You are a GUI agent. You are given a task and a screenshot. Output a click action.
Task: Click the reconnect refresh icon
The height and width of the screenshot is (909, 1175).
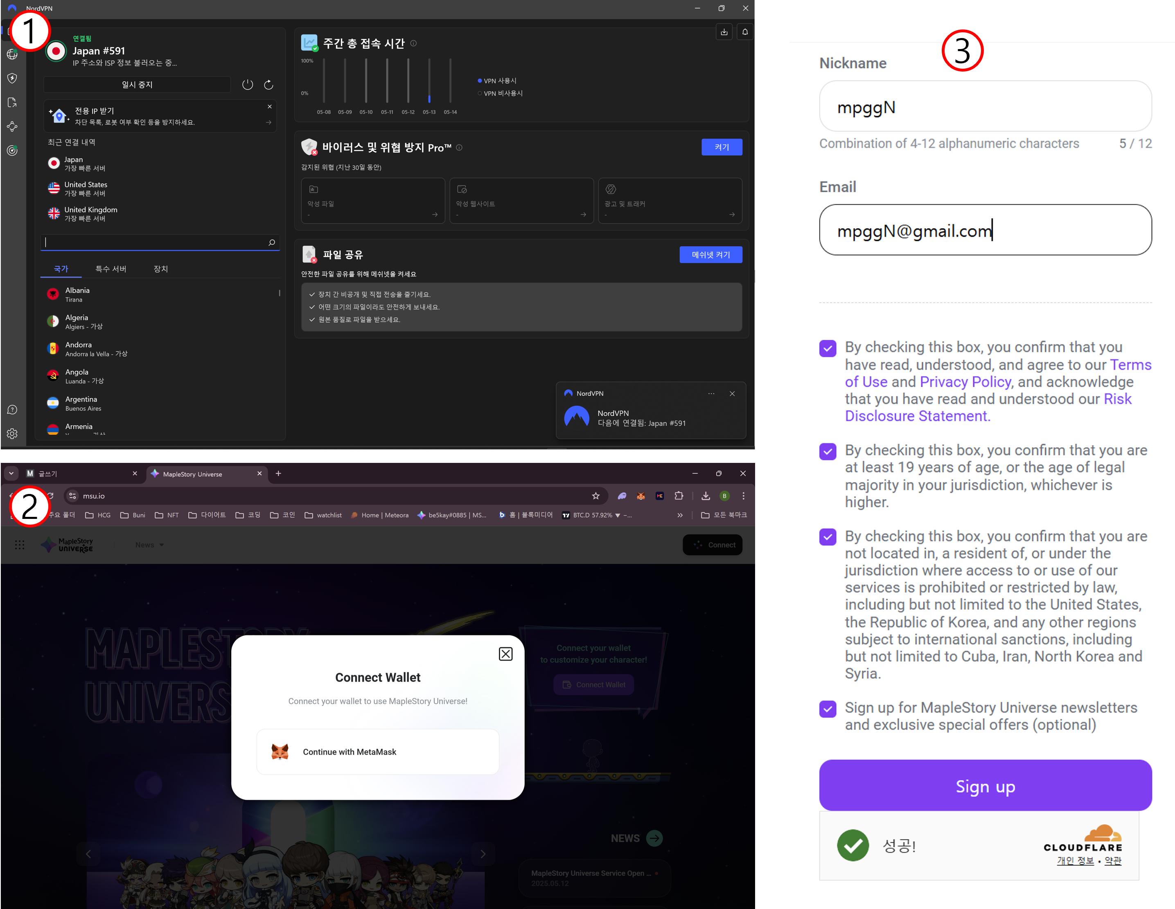269,84
